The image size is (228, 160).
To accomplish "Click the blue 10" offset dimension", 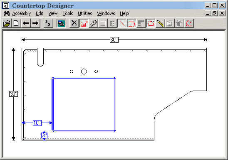I will click(x=37, y=123).
